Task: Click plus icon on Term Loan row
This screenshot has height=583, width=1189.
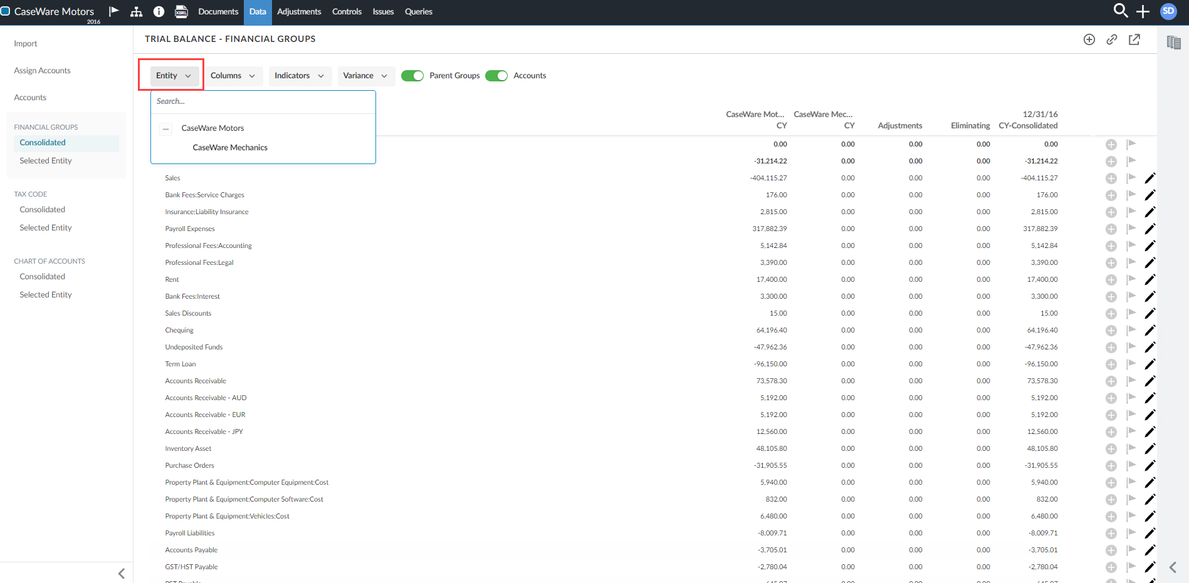Action: [x=1111, y=364]
